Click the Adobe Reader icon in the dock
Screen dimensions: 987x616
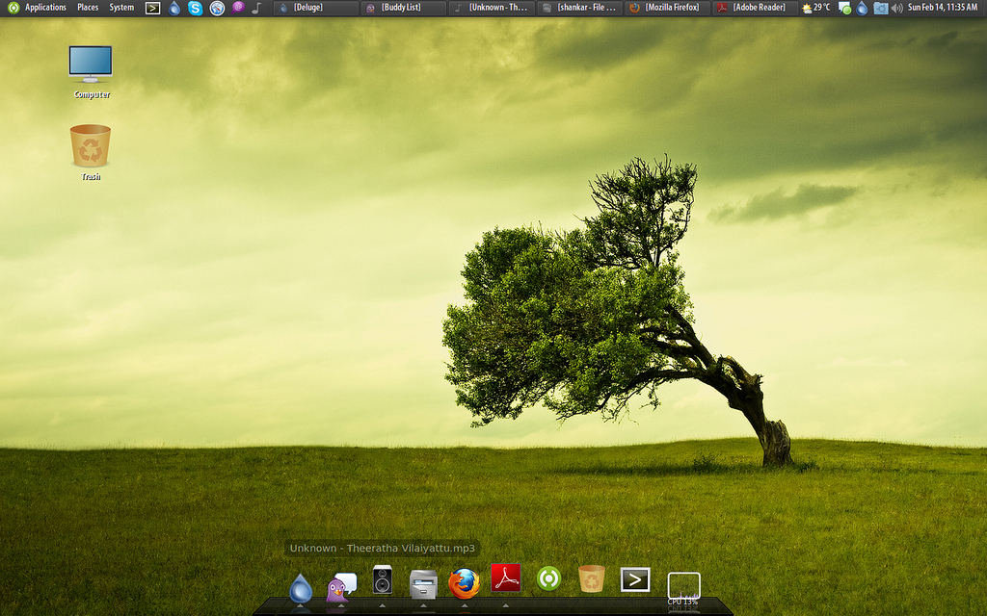pyautogui.click(x=505, y=577)
